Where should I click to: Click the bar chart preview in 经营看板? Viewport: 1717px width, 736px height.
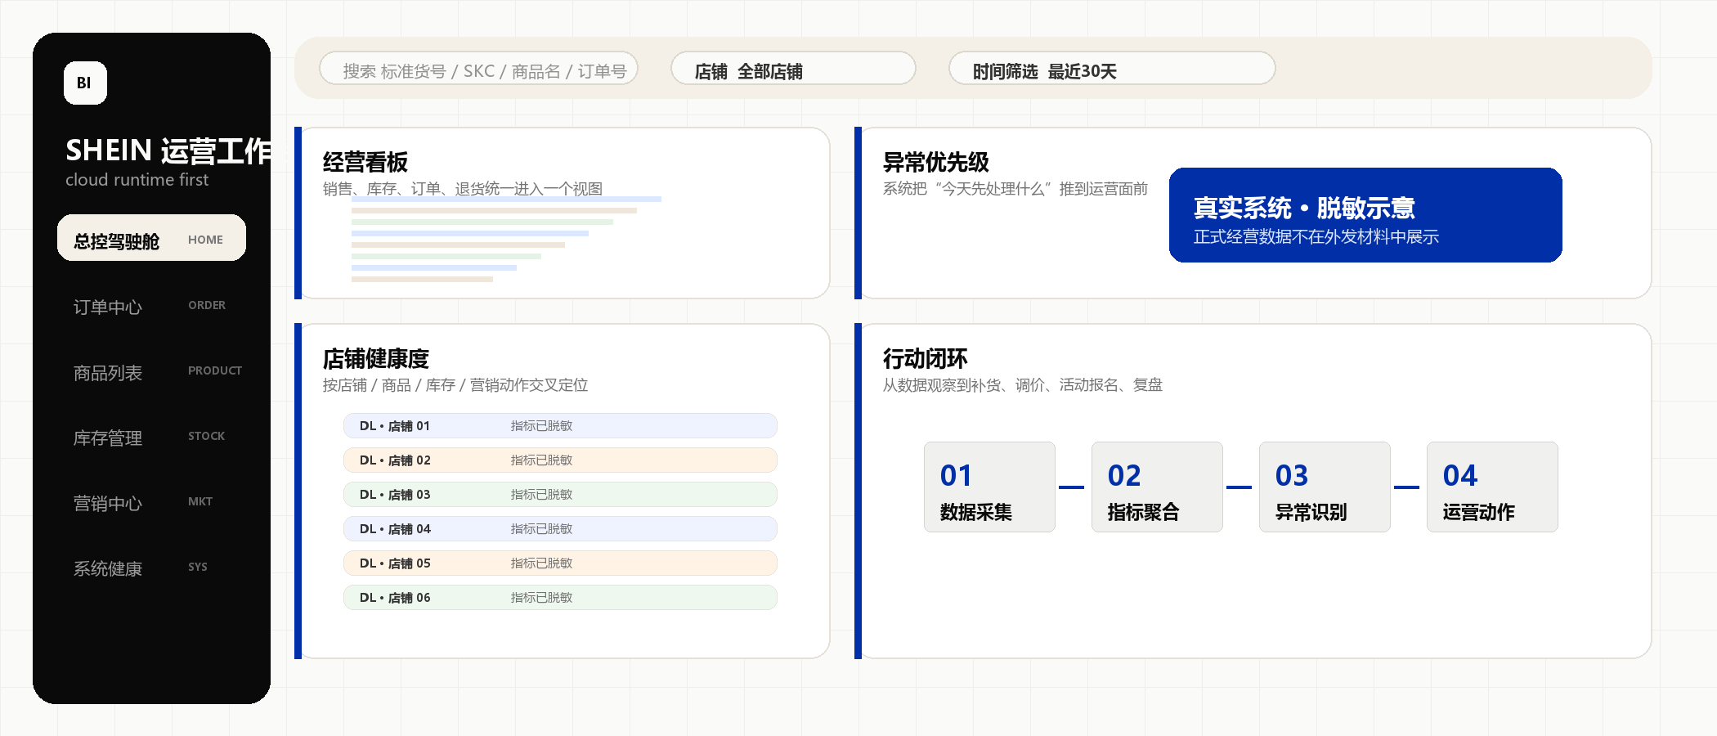pos(506,239)
